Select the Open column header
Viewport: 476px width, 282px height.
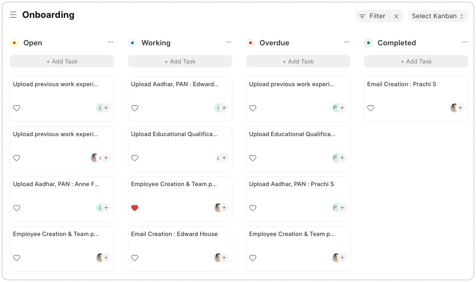(33, 43)
